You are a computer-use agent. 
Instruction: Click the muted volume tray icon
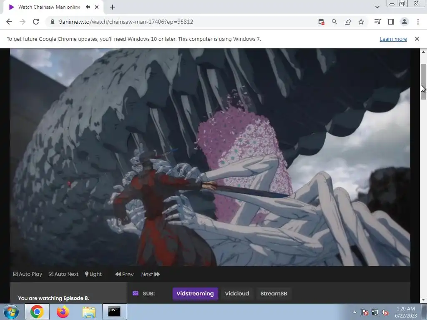(385, 312)
